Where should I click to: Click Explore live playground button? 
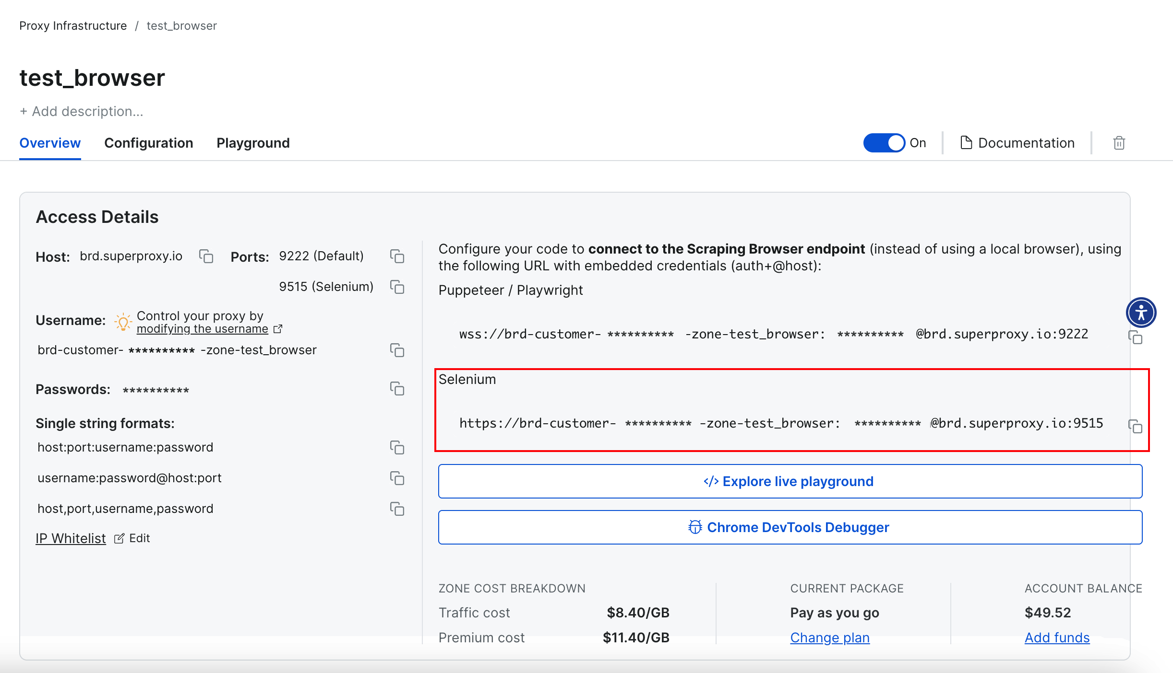pyautogui.click(x=790, y=481)
